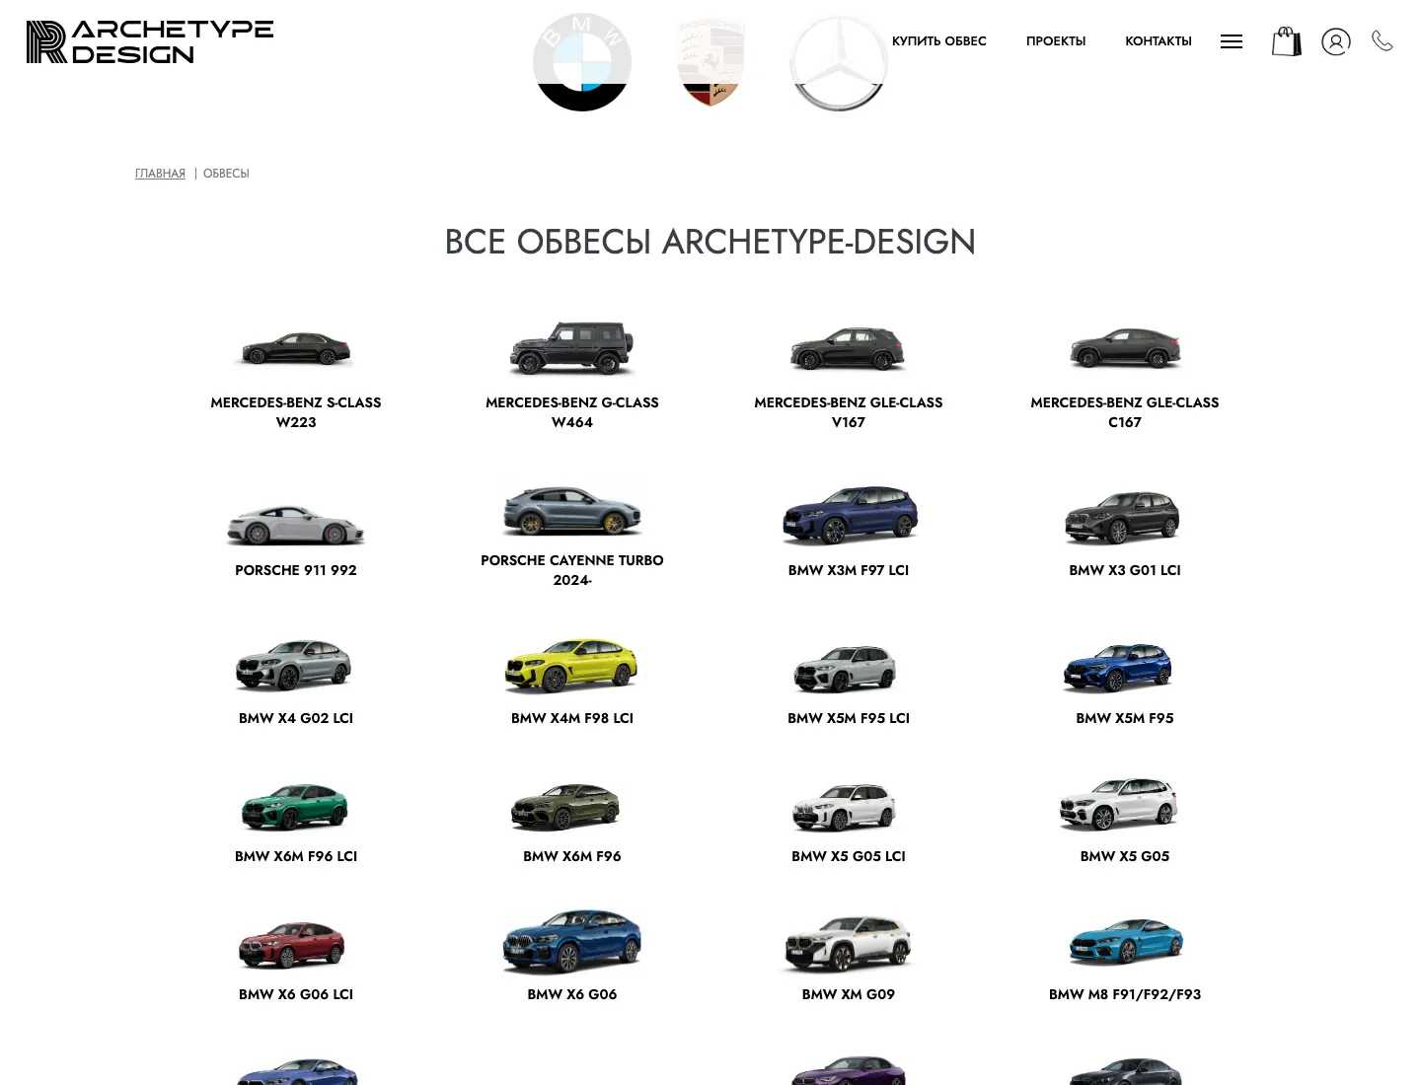This screenshot has width=1421, height=1085.
Task: Click the BMW X5M F95 LCI title
Action: click(849, 718)
